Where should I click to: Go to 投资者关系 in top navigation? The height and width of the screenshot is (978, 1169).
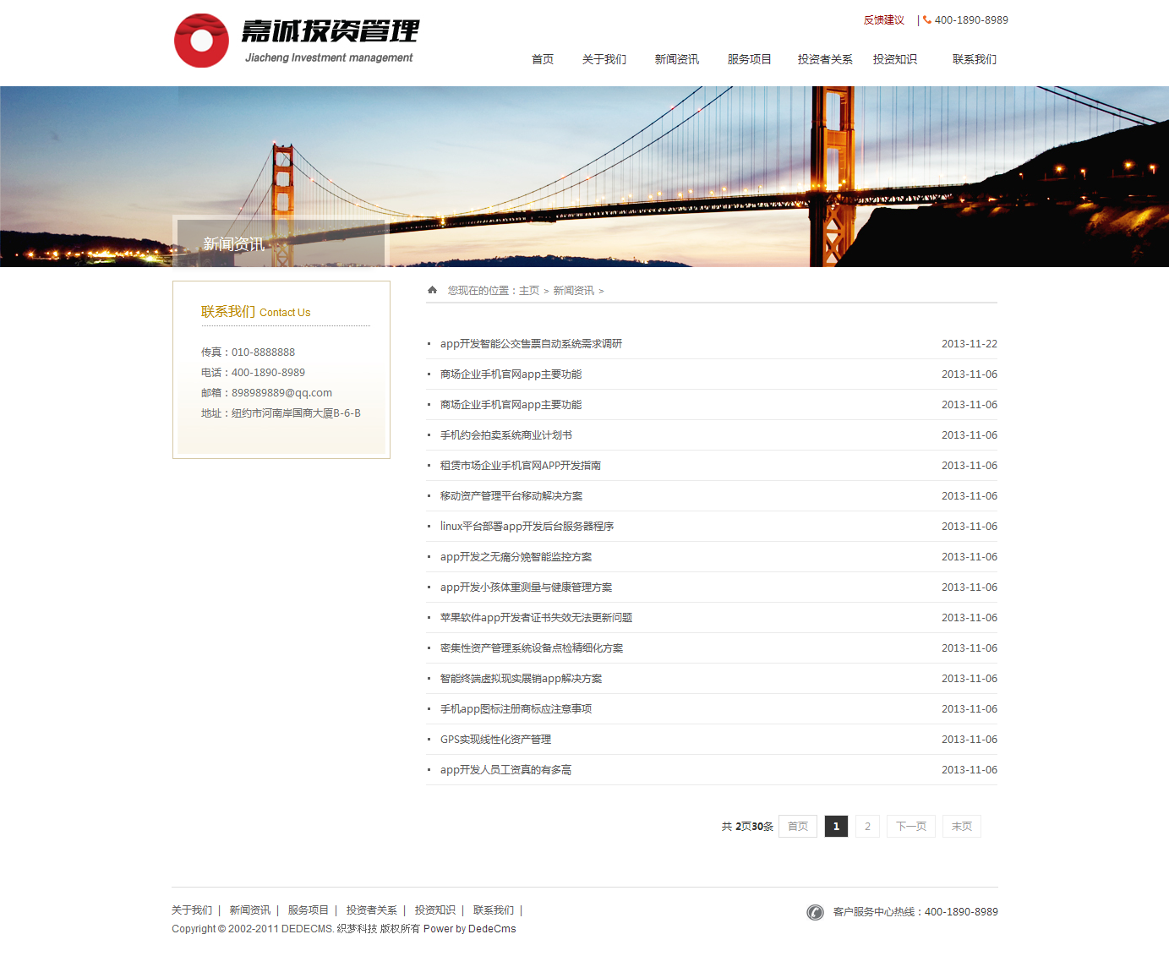tap(825, 59)
